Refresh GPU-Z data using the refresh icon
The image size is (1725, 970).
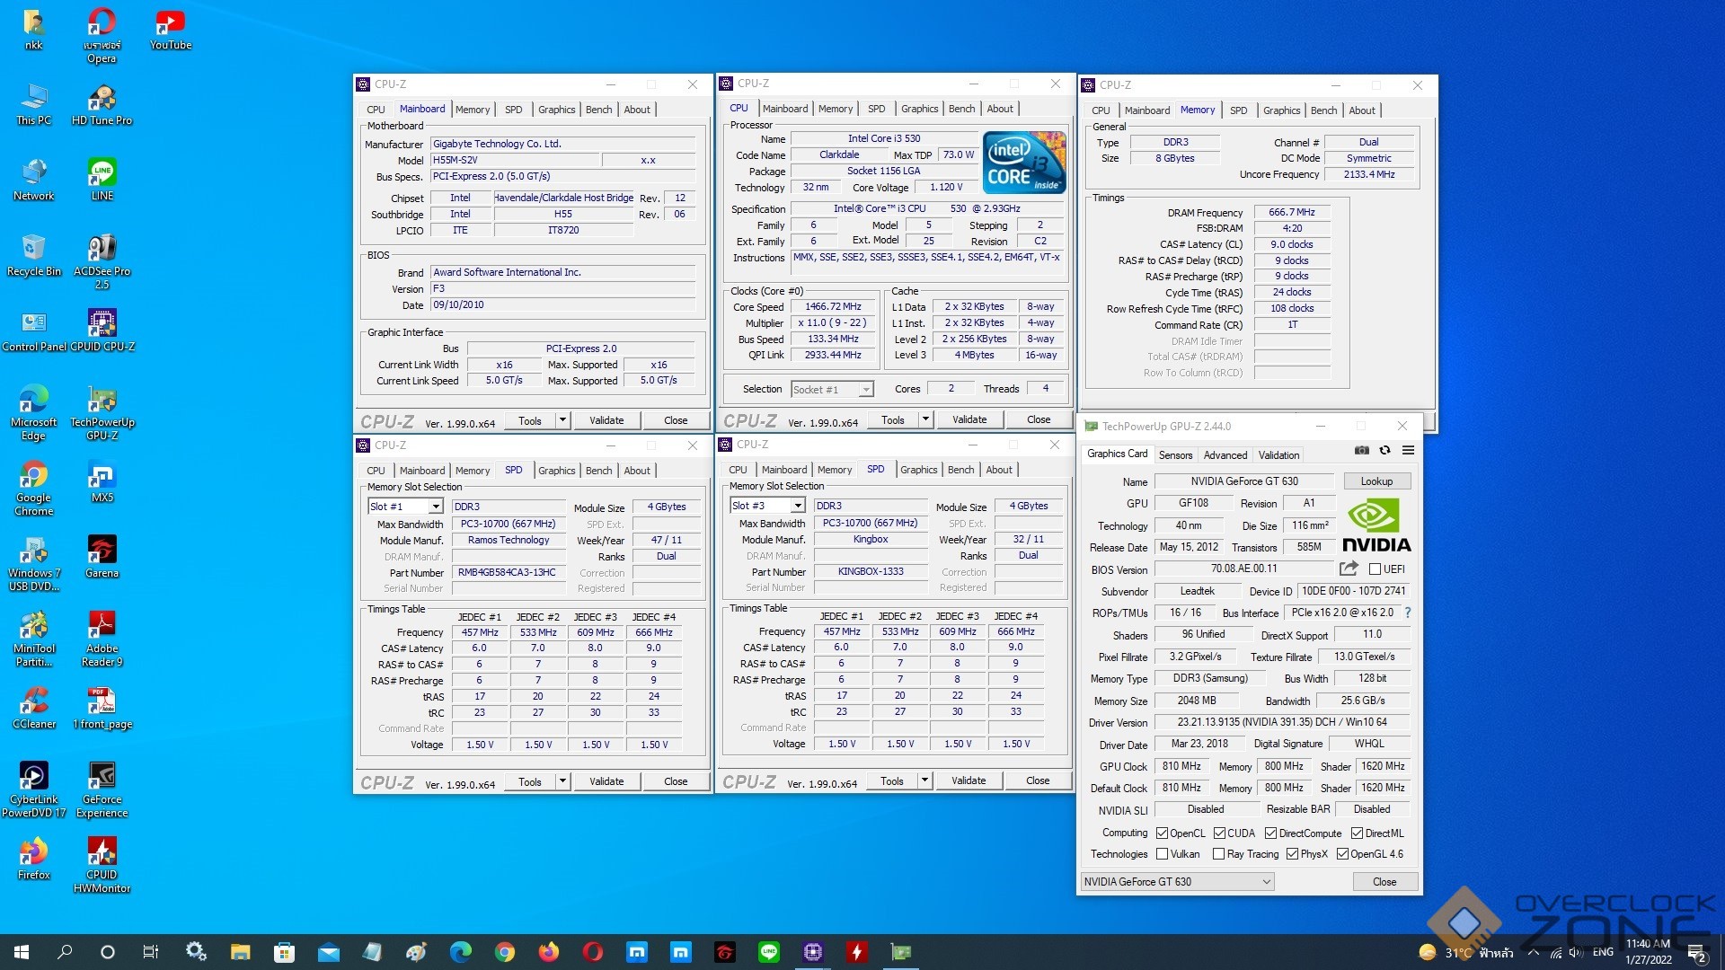point(1384,451)
